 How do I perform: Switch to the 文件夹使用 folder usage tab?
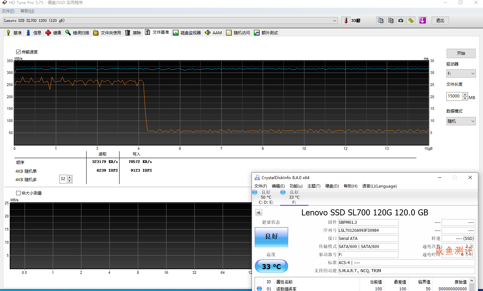[107, 33]
